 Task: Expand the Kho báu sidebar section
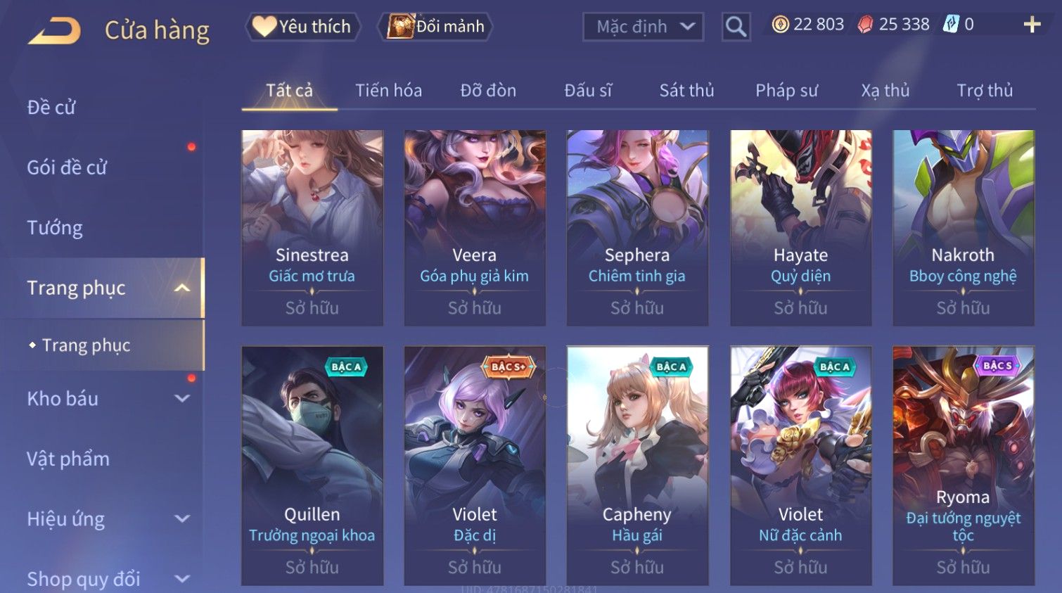[182, 399]
